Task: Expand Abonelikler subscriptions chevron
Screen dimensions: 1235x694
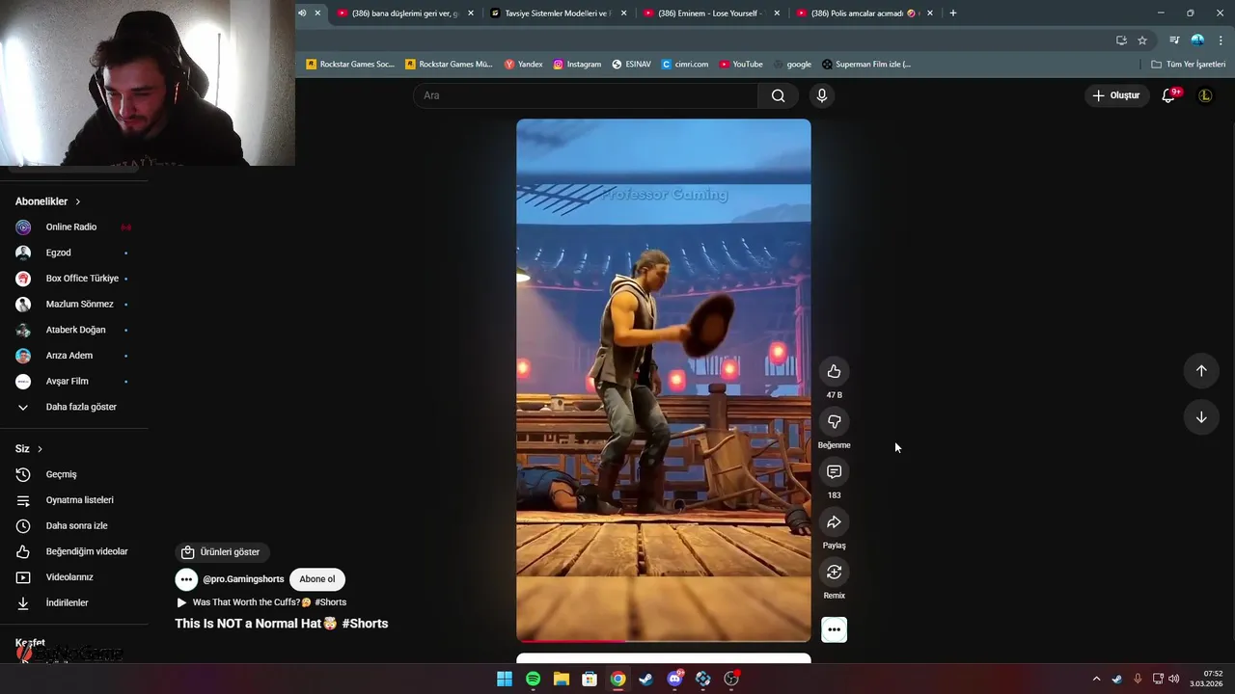Action: coord(78,201)
